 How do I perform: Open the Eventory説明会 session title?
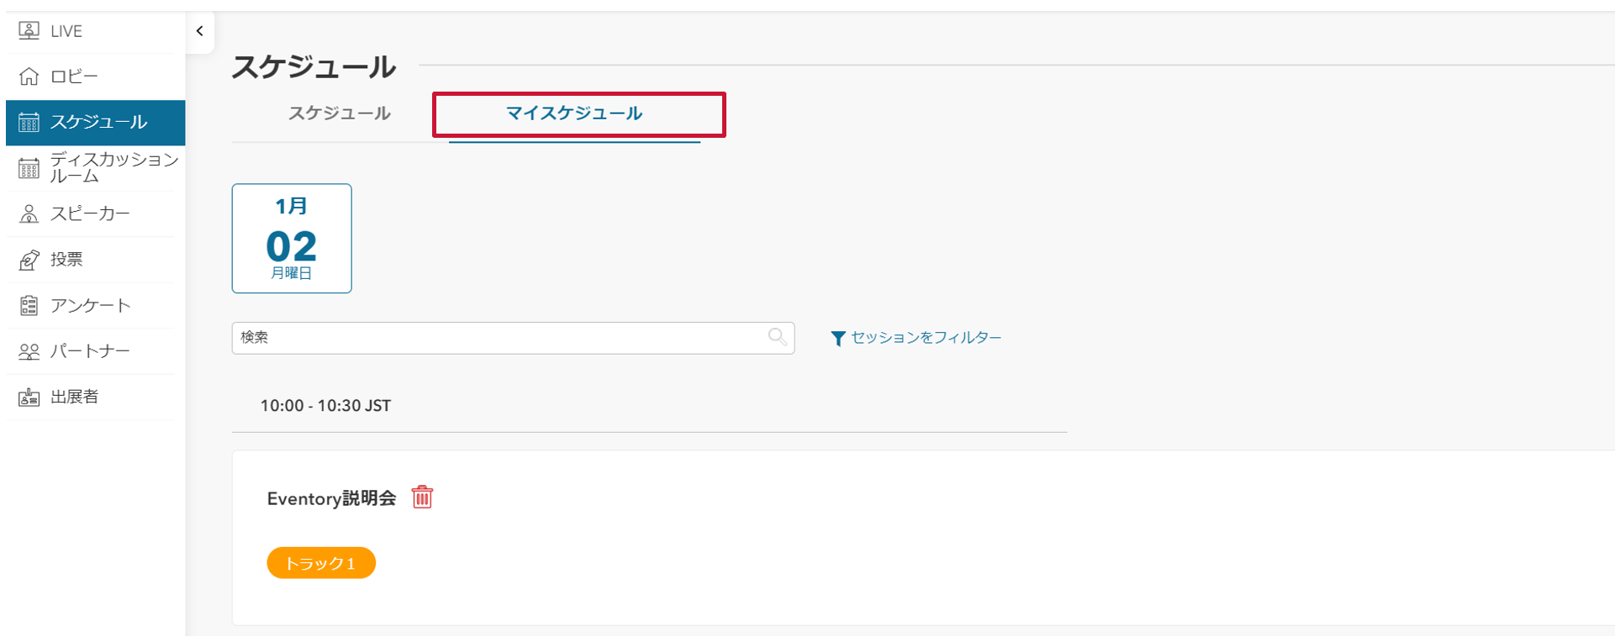point(331,498)
